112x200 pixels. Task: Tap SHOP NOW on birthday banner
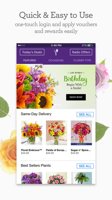coord(76,97)
